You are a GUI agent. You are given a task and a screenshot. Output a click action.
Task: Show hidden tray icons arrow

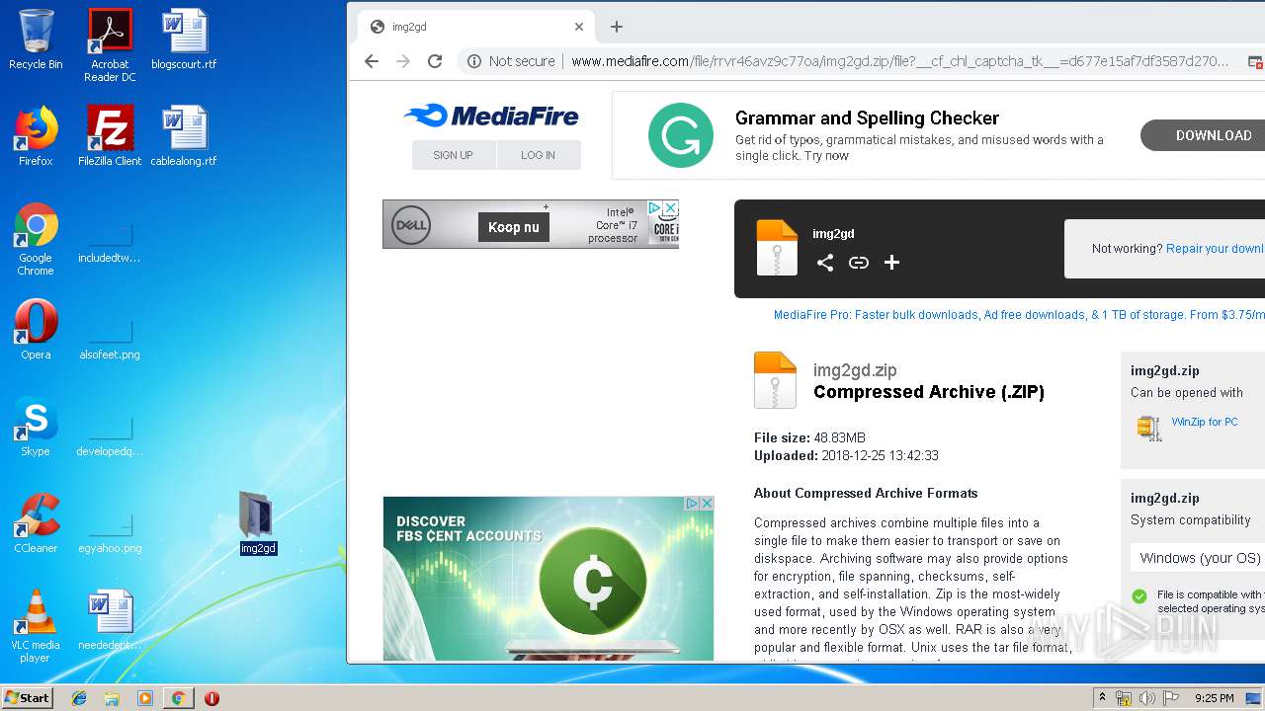tap(1102, 698)
